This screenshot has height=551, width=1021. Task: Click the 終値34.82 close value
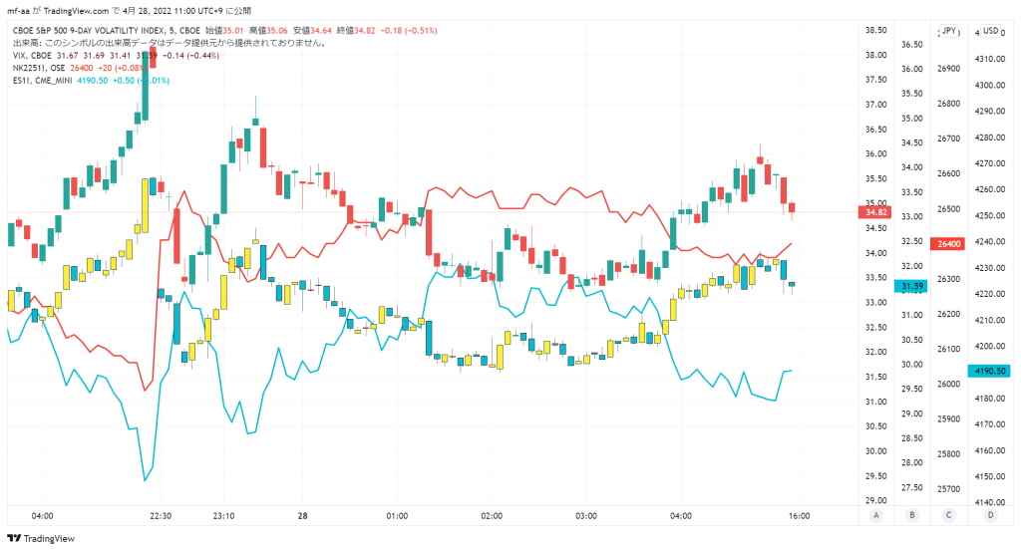click(356, 31)
